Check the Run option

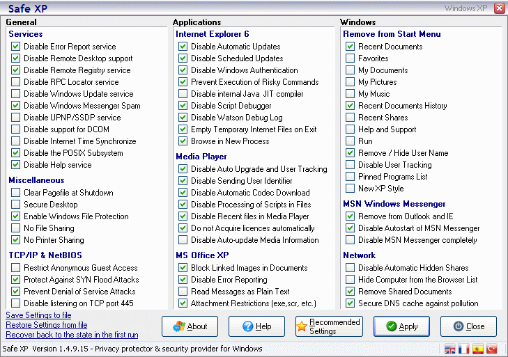[350, 141]
